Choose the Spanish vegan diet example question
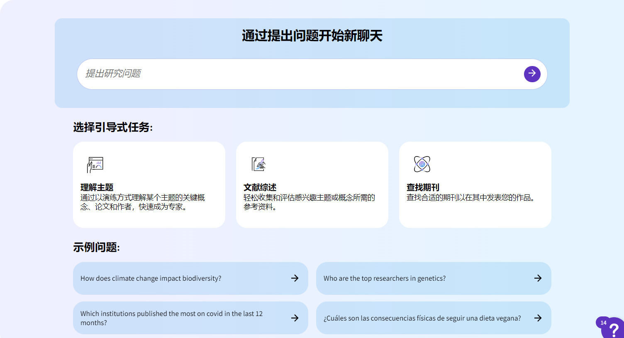Viewport: 624px width, 338px height. click(422, 318)
